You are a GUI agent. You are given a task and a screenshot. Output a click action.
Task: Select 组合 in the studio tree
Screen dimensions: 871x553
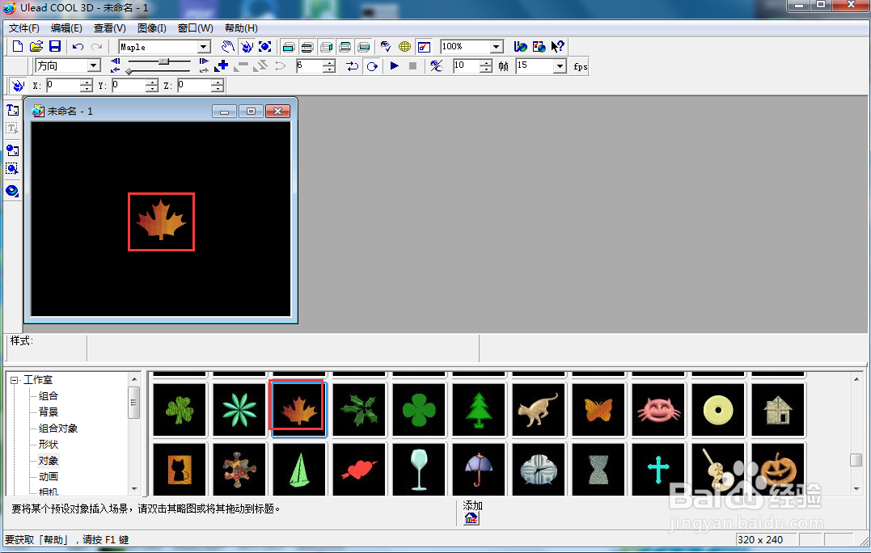tap(49, 396)
